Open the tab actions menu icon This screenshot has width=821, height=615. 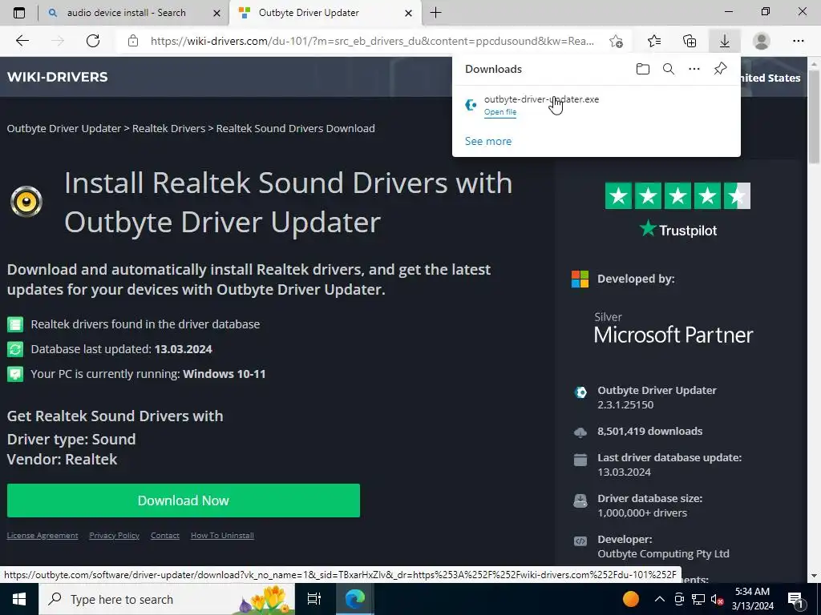pos(19,13)
